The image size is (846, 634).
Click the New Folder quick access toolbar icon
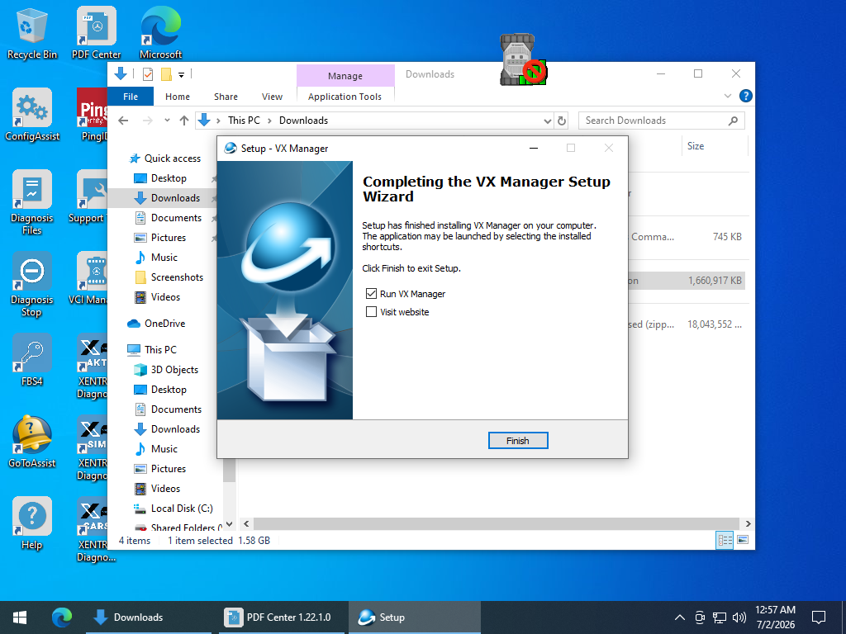tap(166, 73)
